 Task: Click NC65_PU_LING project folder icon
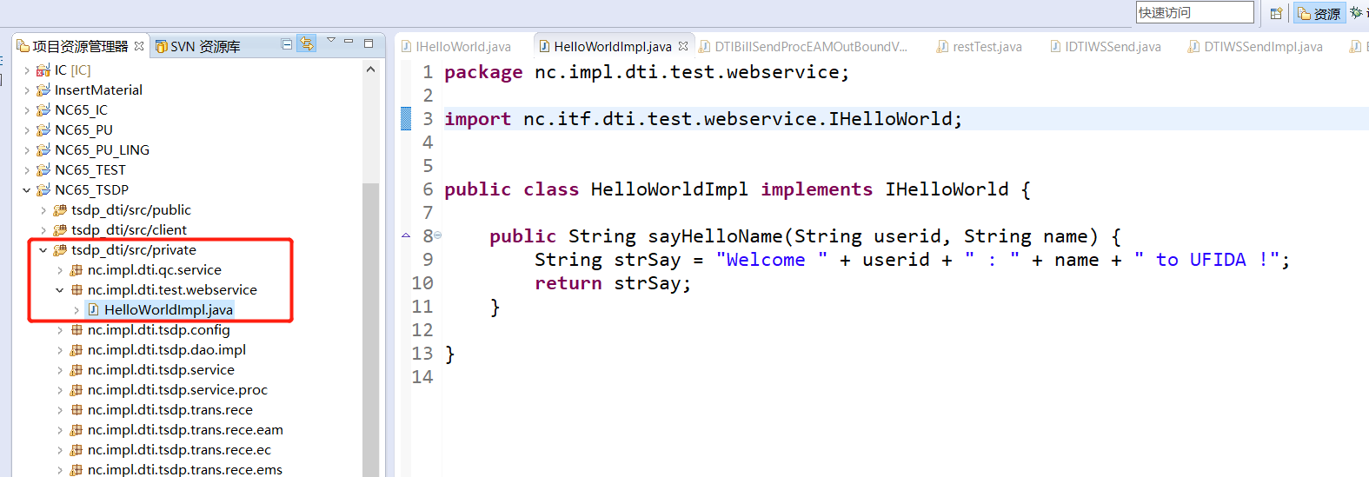click(43, 150)
